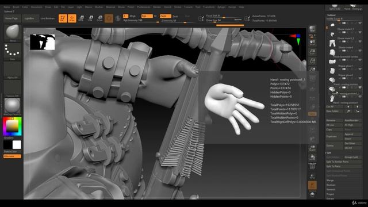368x207 pixels.
Task: Click the Del Other button
Action: (352, 143)
